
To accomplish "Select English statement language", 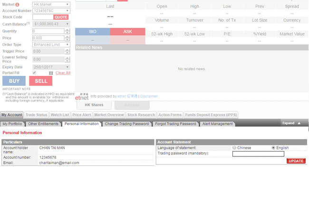I will click(x=273, y=148).
